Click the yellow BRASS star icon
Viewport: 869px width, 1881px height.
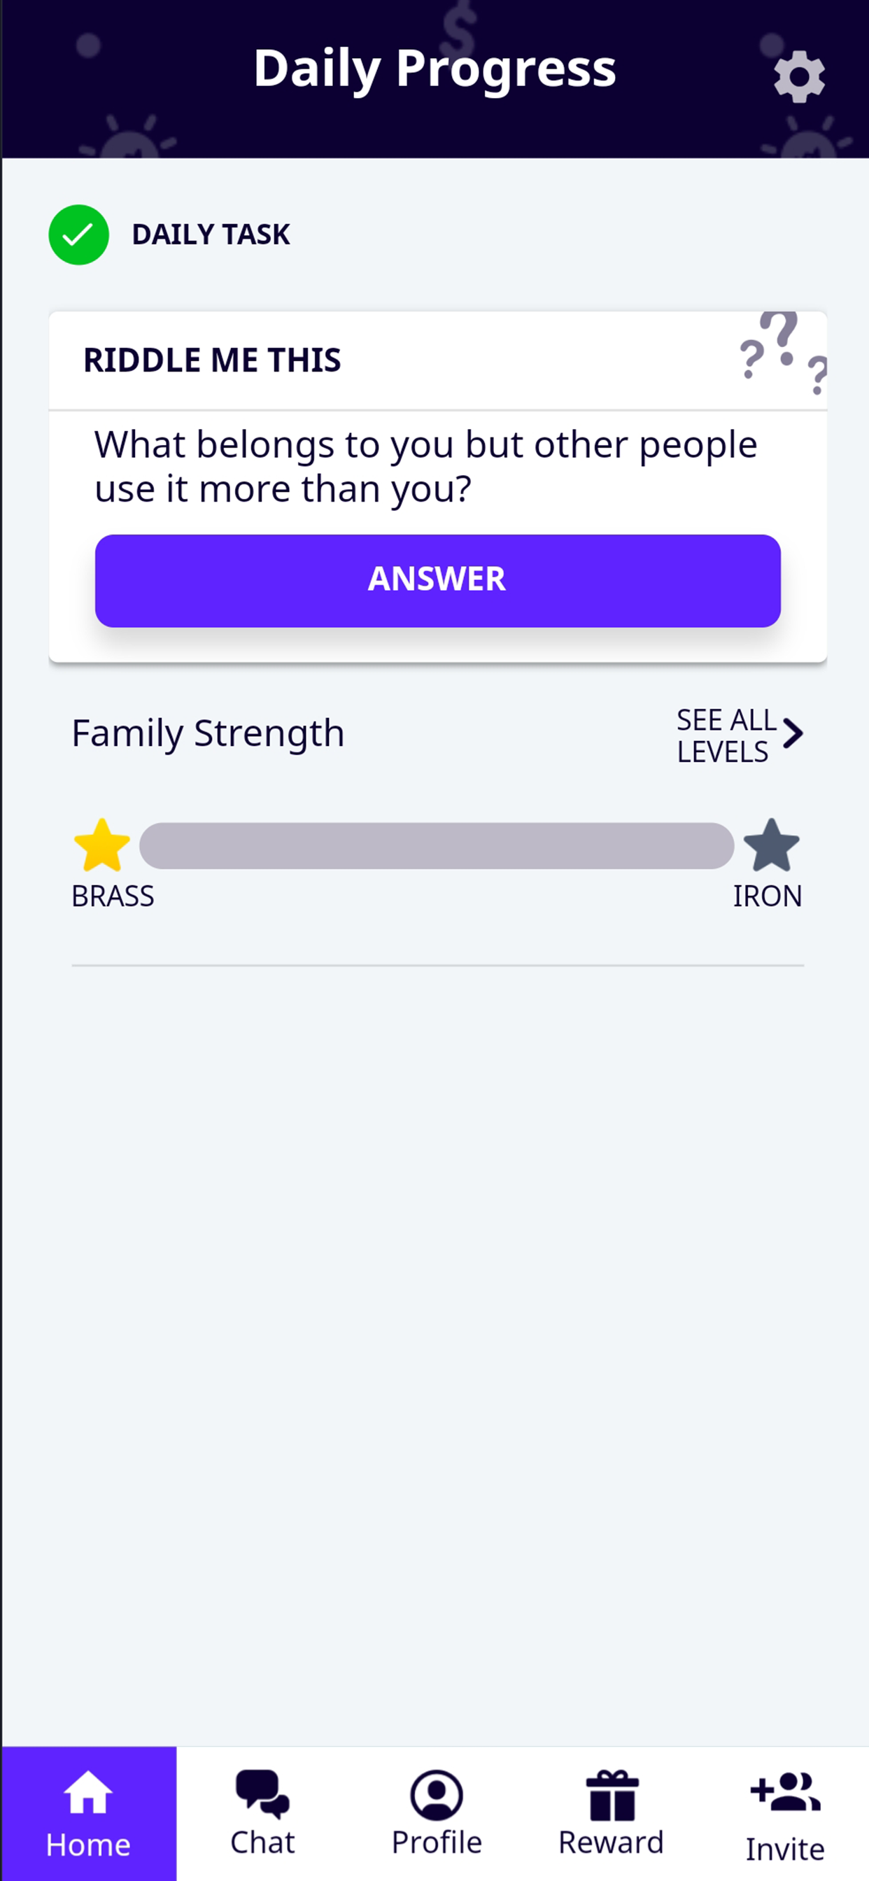coord(102,845)
